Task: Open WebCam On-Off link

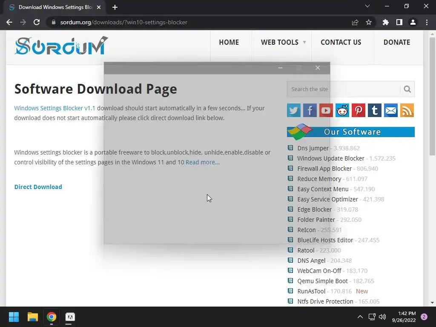Action: click(319, 271)
